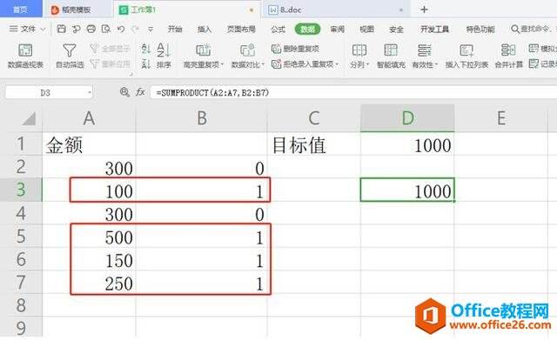Click the 分列 text to columns icon
This screenshot has width=557, height=340.
click(359, 50)
